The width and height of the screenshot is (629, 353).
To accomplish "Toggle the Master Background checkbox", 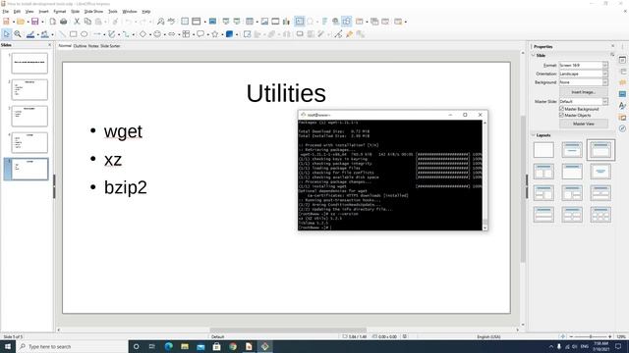I will pyautogui.click(x=561, y=109).
